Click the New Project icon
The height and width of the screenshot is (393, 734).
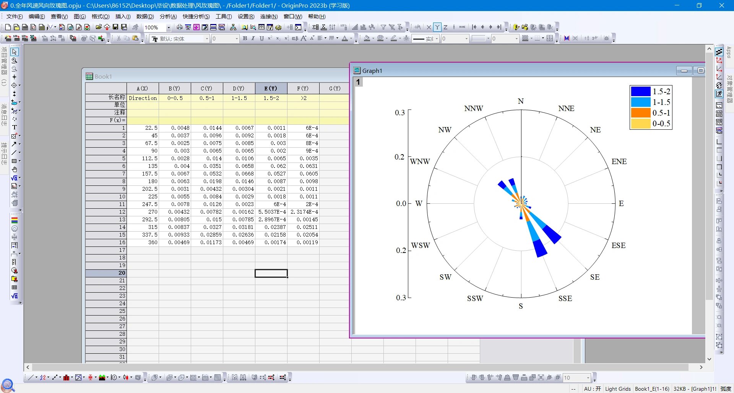[x=8, y=27]
